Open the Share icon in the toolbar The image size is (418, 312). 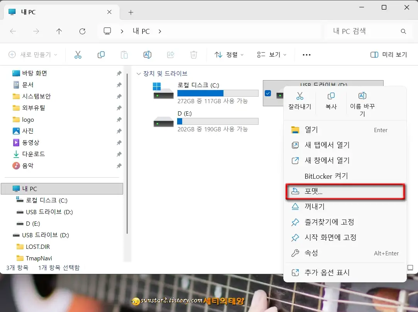(171, 55)
